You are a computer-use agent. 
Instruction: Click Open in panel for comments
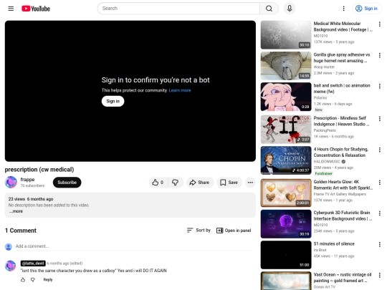(x=234, y=231)
